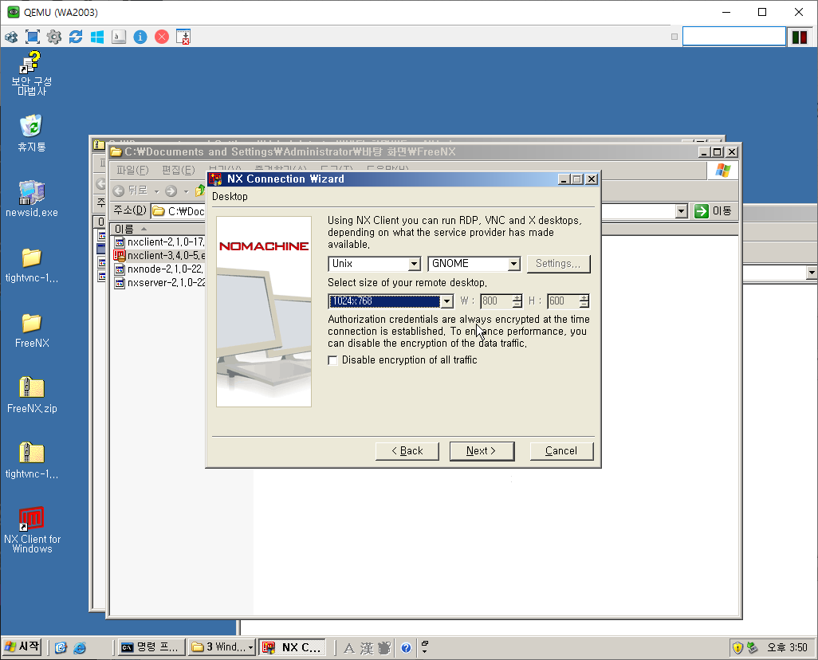The width and height of the screenshot is (818, 660).
Task: Expand the 1024x768 desktop size dropdown
Action: coord(446,301)
